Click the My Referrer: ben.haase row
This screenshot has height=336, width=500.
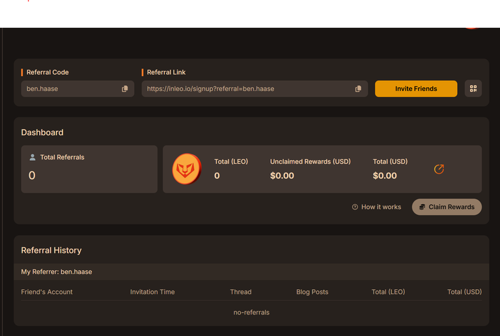251,272
